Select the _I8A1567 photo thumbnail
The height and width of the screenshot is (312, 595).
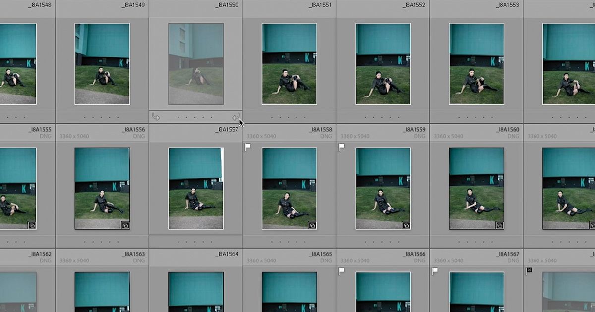[x=476, y=292]
